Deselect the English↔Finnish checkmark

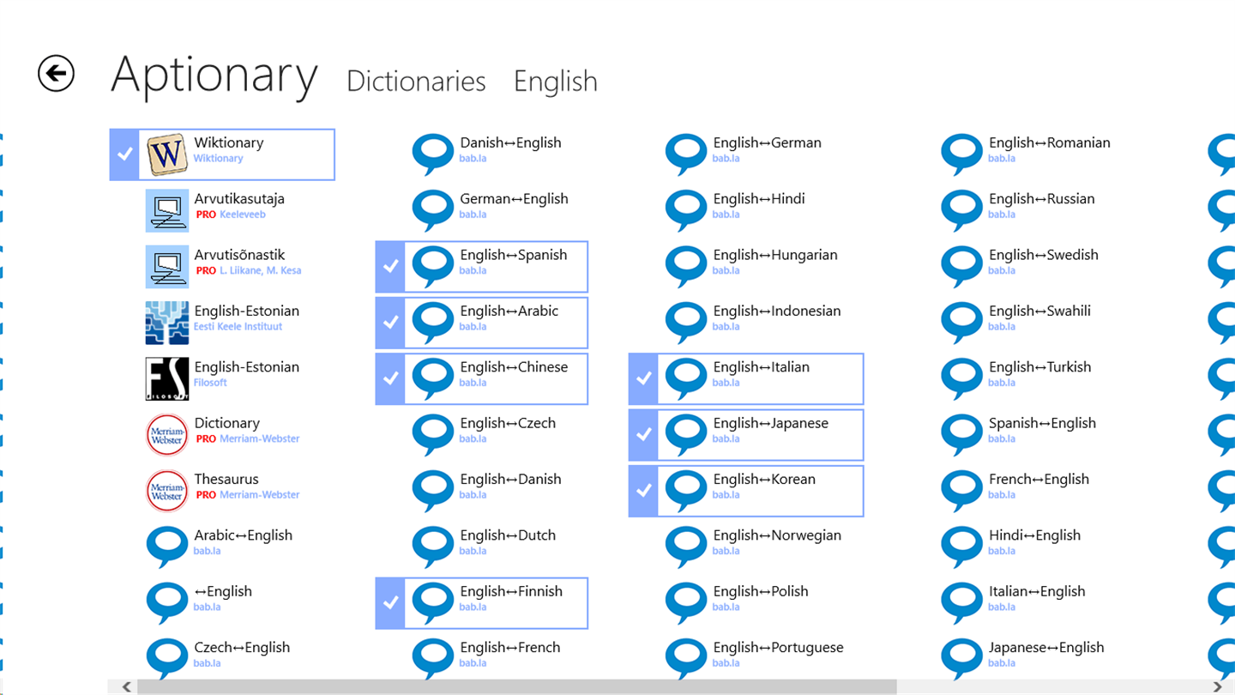[x=391, y=603]
